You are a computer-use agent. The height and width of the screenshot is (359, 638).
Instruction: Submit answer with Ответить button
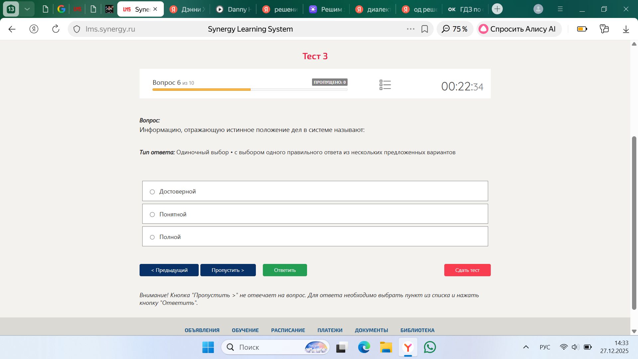(x=285, y=270)
